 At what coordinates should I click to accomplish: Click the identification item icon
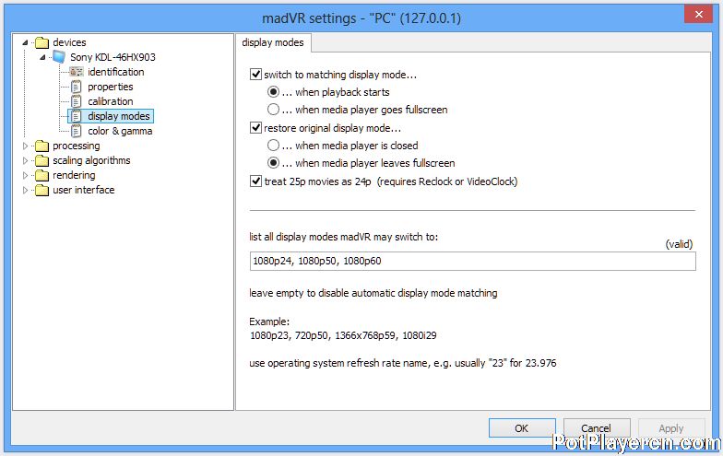(76, 72)
